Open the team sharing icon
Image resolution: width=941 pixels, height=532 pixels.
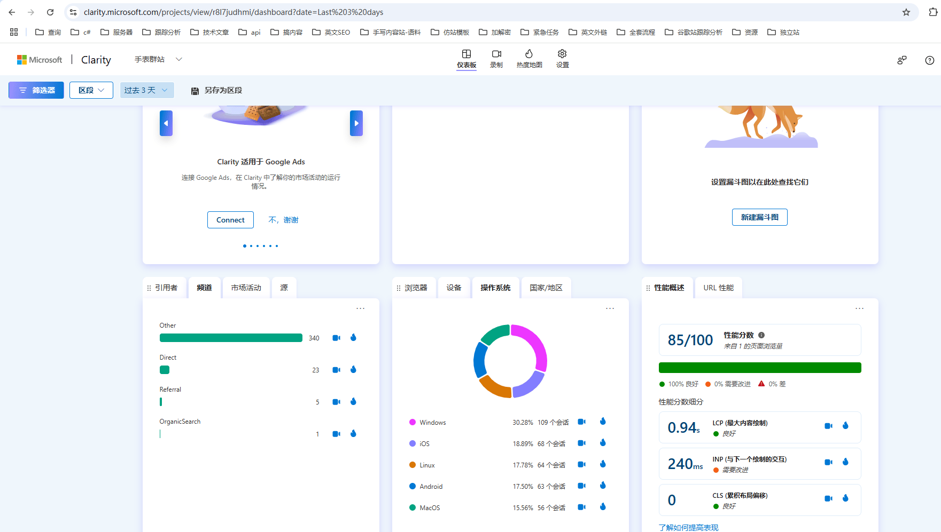(x=902, y=60)
